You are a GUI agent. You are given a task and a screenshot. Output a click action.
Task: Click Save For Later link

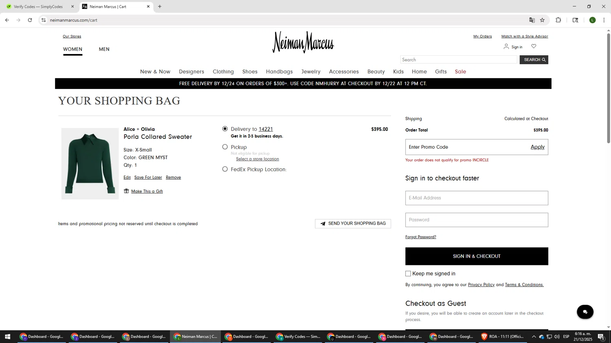148,178
